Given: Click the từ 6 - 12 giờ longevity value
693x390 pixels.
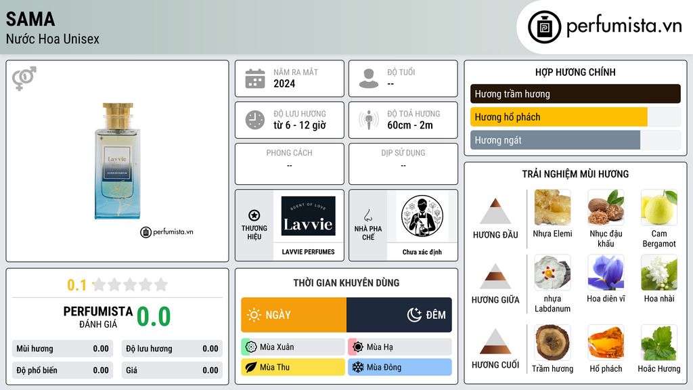Looking at the screenshot, I should [x=300, y=125].
